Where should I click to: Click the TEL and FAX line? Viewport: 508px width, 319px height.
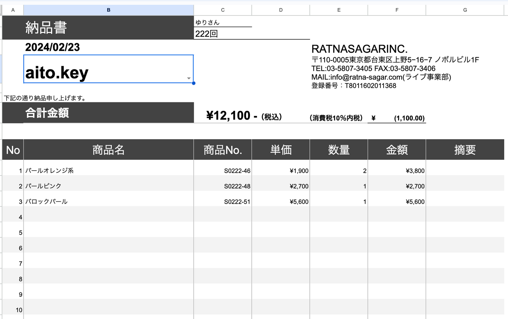click(373, 69)
